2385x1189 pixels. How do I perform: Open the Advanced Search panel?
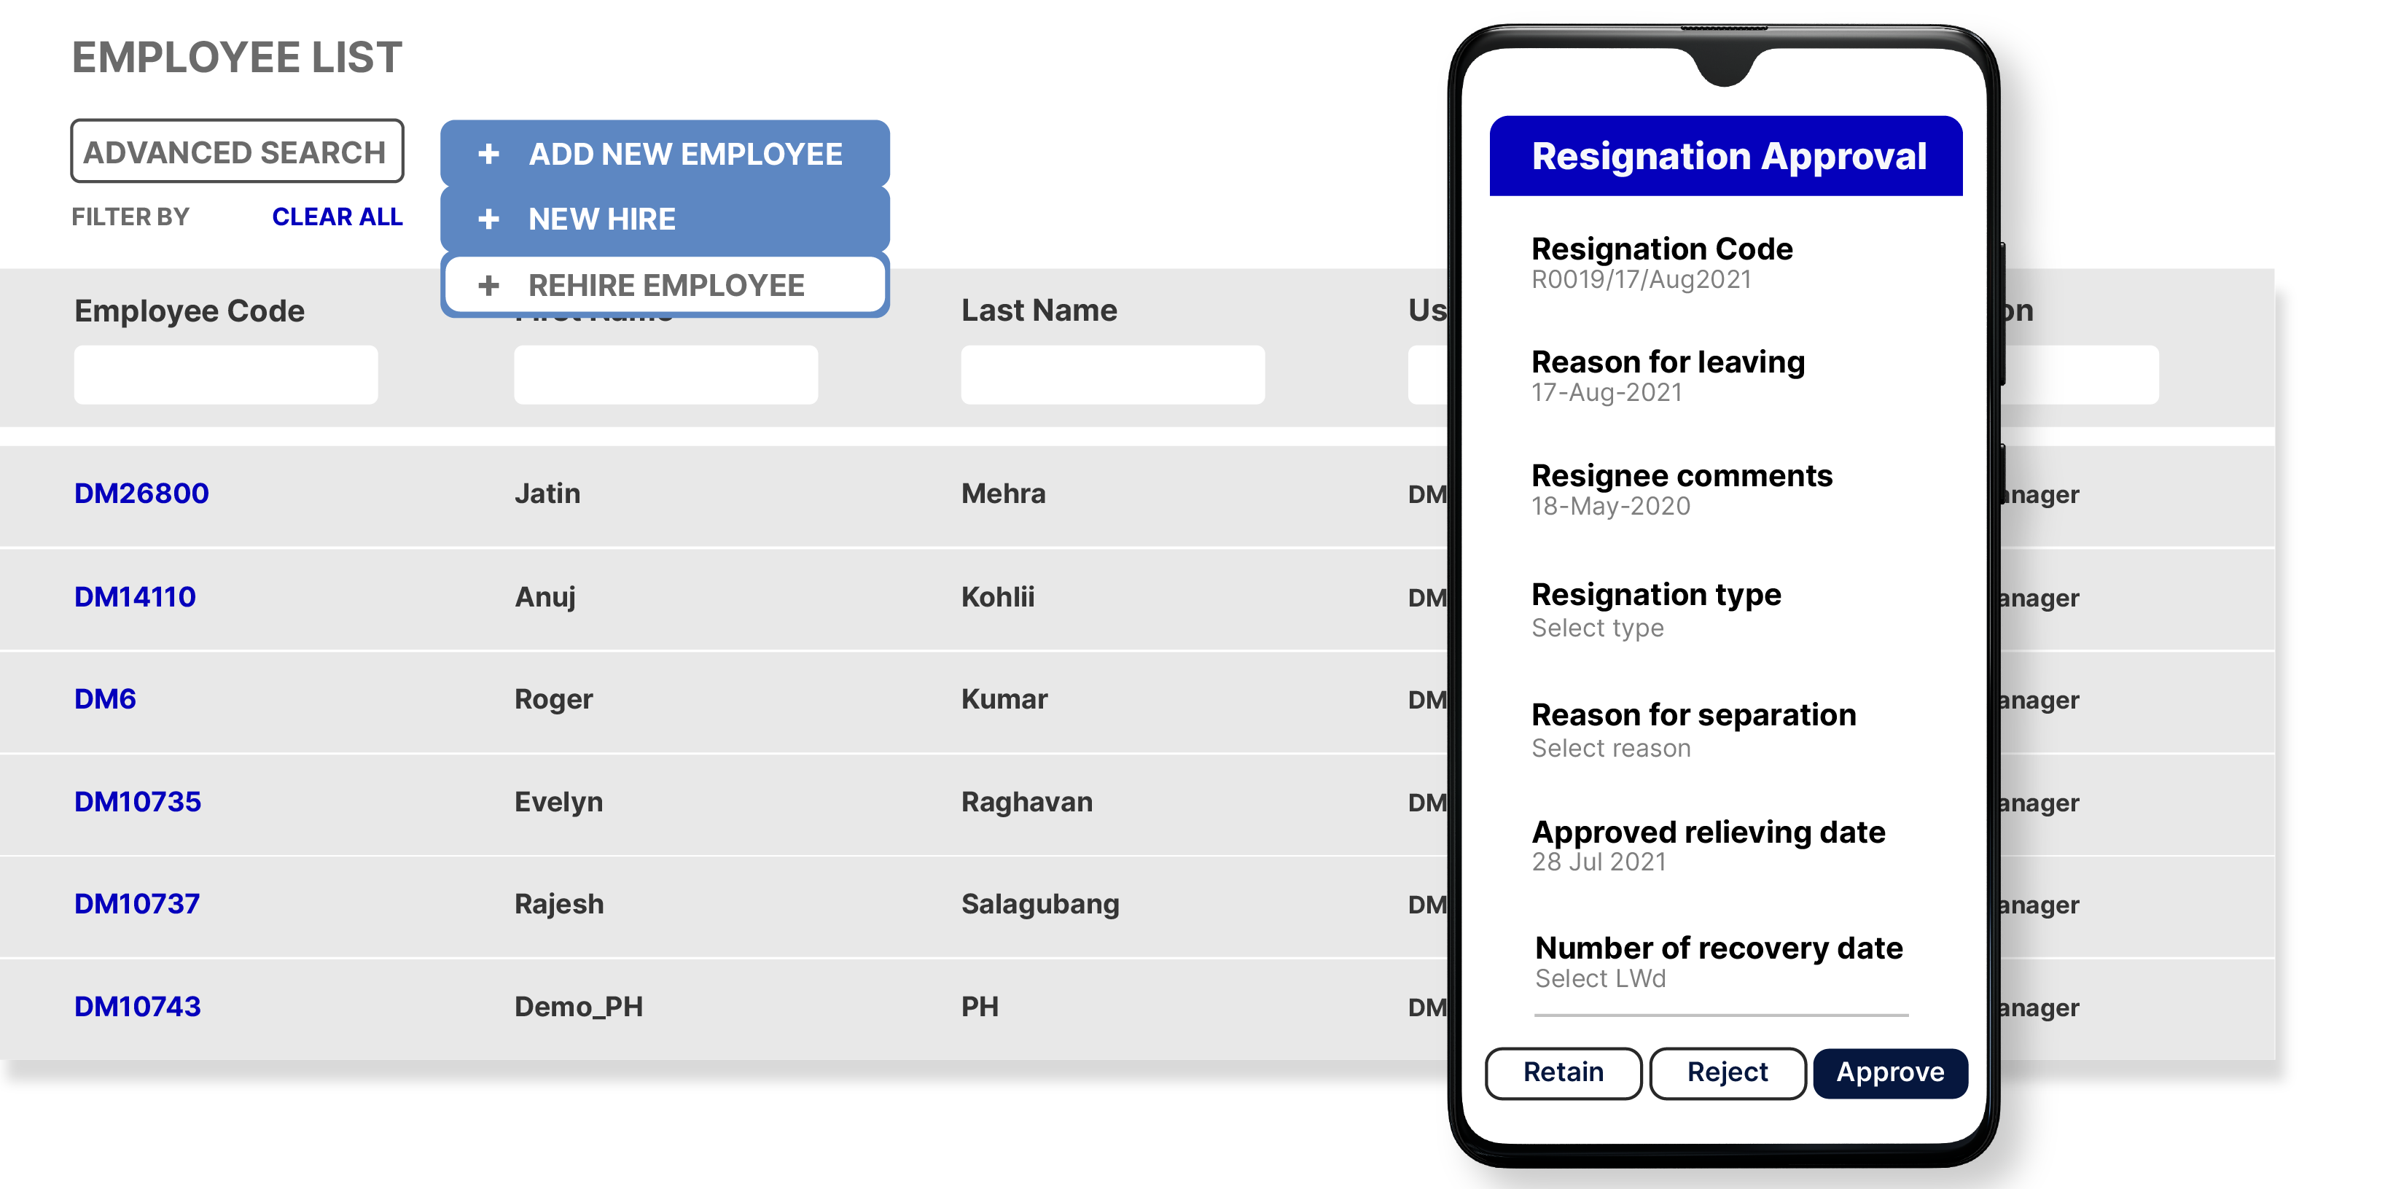tap(237, 151)
